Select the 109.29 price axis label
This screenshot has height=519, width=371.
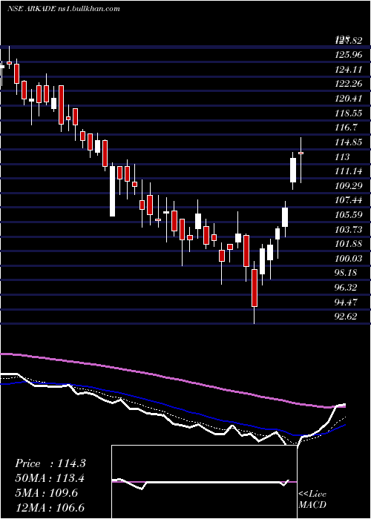coord(349,186)
